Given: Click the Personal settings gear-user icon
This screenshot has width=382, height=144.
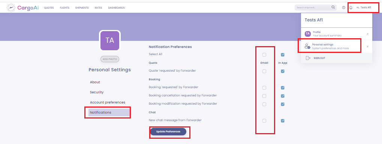Looking at the screenshot, I should click(x=308, y=46).
